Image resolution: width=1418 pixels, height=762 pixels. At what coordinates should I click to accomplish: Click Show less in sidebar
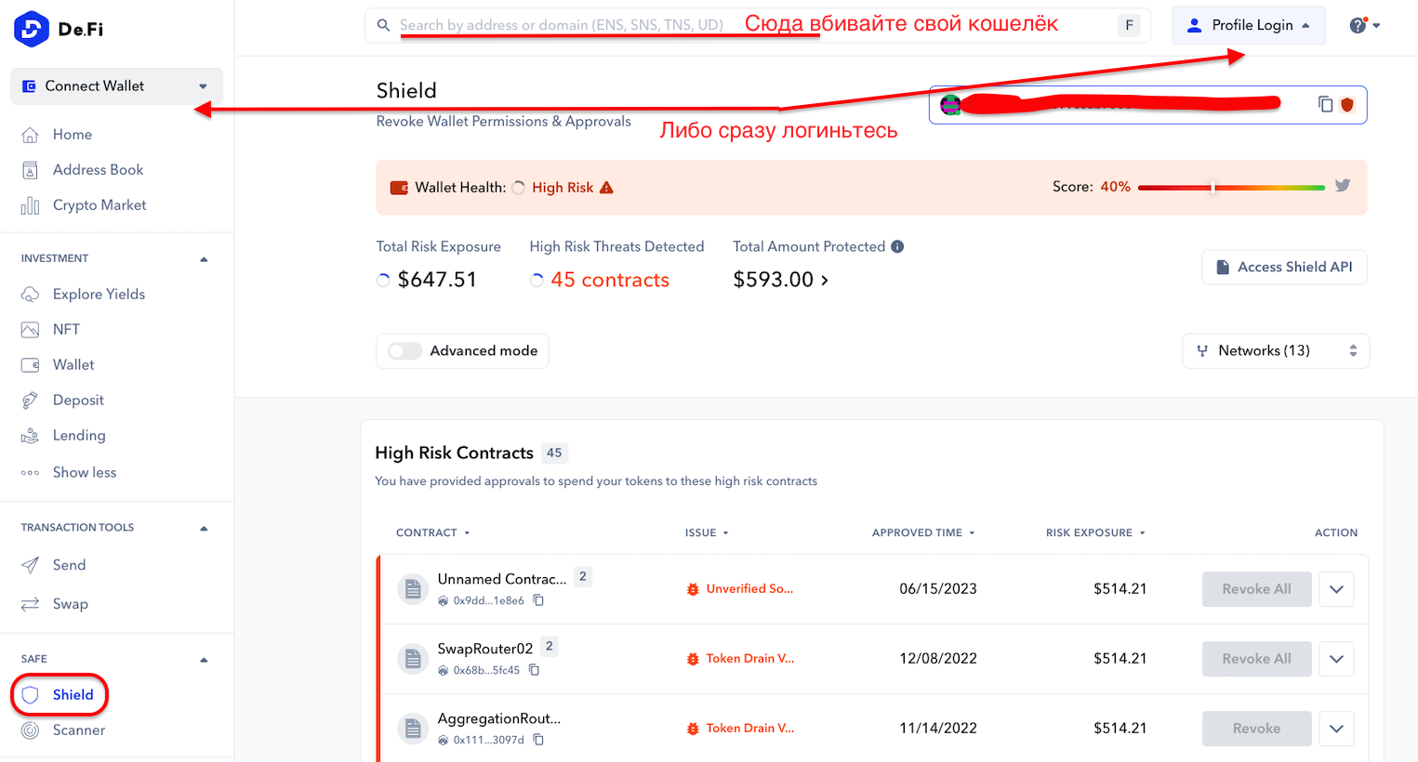pyautogui.click(x=84, y=473)
